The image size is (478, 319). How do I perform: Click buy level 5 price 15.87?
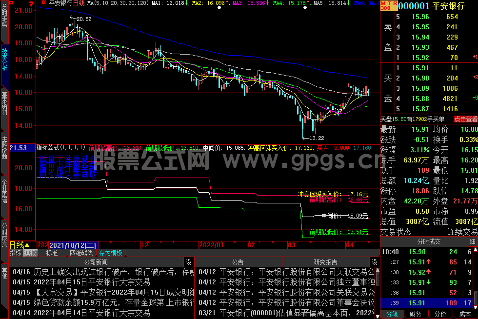click(x=420, y=109)
